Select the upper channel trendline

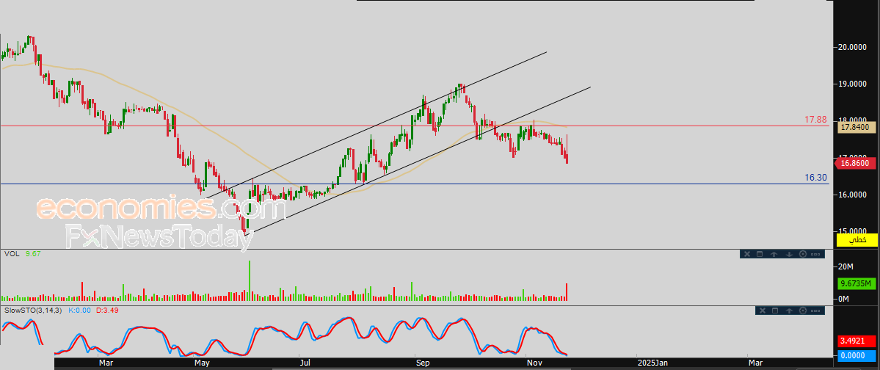coord(376,124)
